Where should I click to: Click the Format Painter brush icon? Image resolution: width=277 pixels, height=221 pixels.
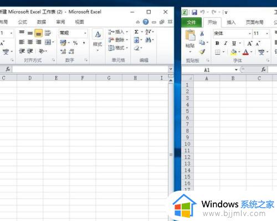click(x=202, y=52)
